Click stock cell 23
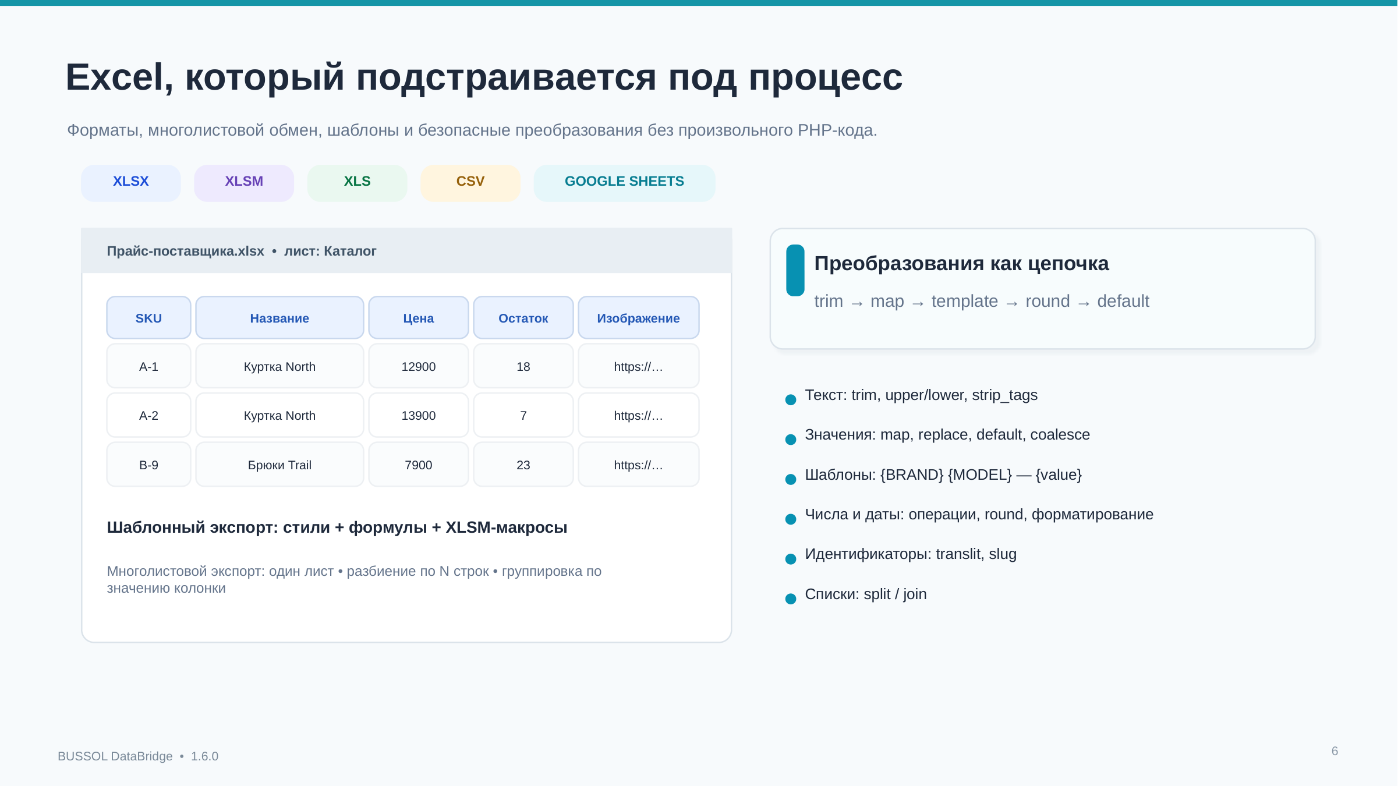 tap(523, 465)
